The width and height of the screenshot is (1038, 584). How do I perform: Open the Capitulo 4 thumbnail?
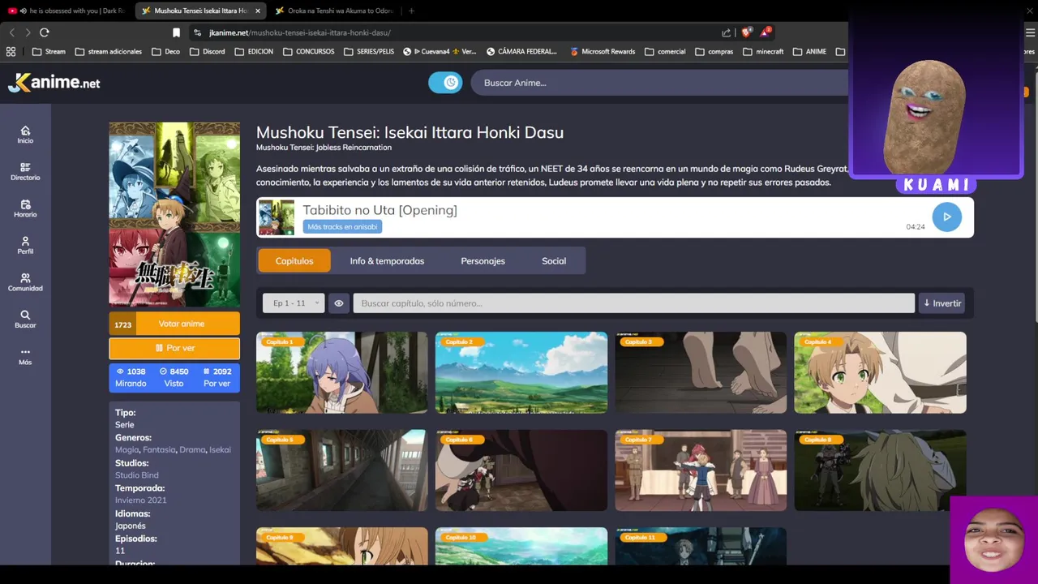880,372
